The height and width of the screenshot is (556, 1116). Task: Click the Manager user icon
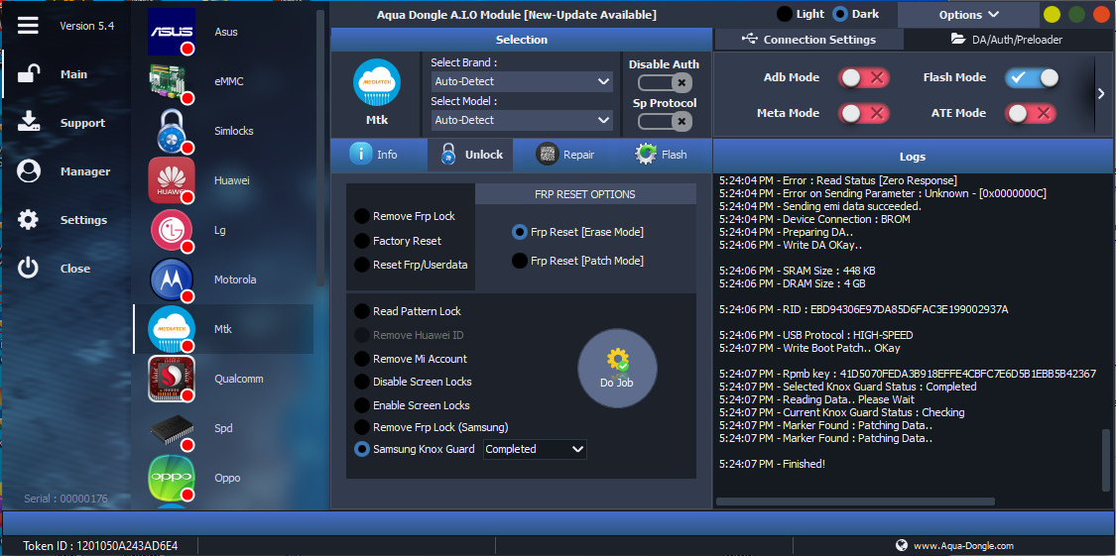(29, 171)
